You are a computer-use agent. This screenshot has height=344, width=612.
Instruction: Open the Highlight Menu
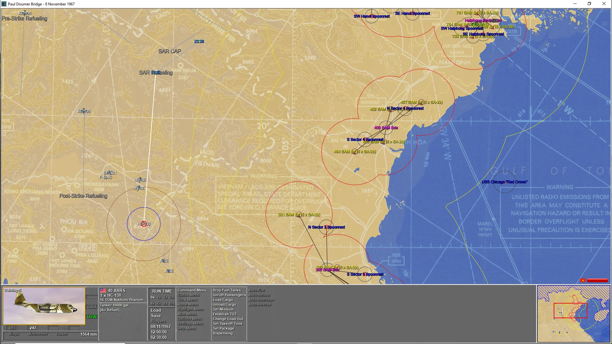coord(191,309)
